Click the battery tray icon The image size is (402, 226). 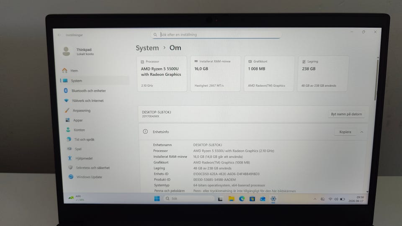point(342,199)
